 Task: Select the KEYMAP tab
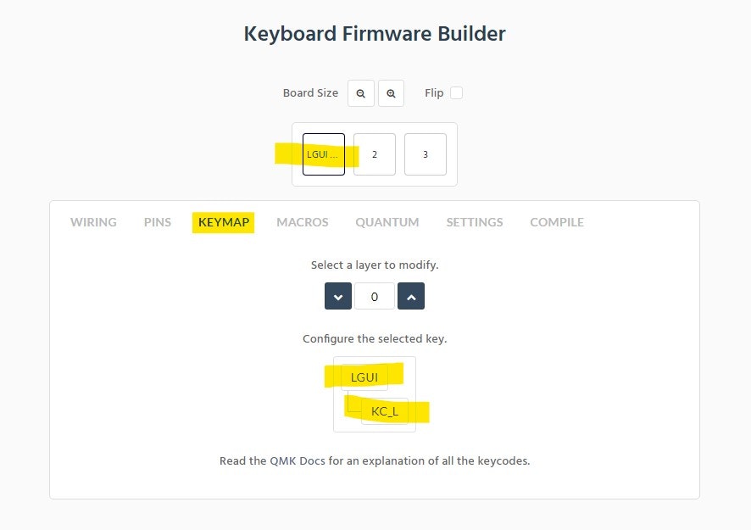click(224, 222)
